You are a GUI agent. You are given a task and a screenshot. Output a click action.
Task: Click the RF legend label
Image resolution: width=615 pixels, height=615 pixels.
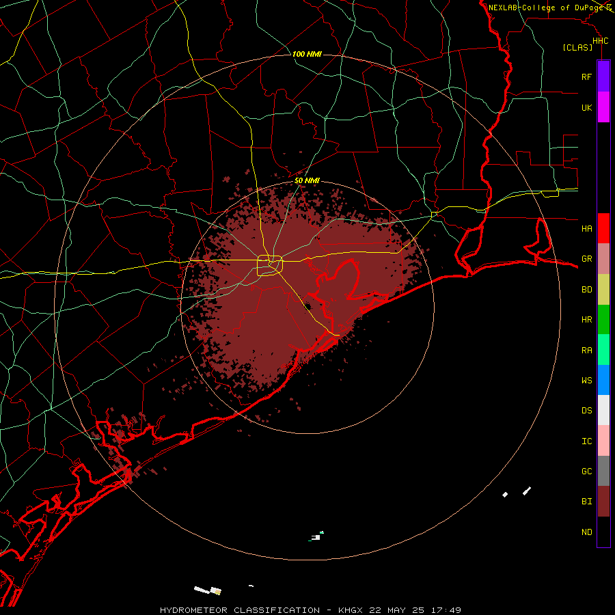click(586, 77)
